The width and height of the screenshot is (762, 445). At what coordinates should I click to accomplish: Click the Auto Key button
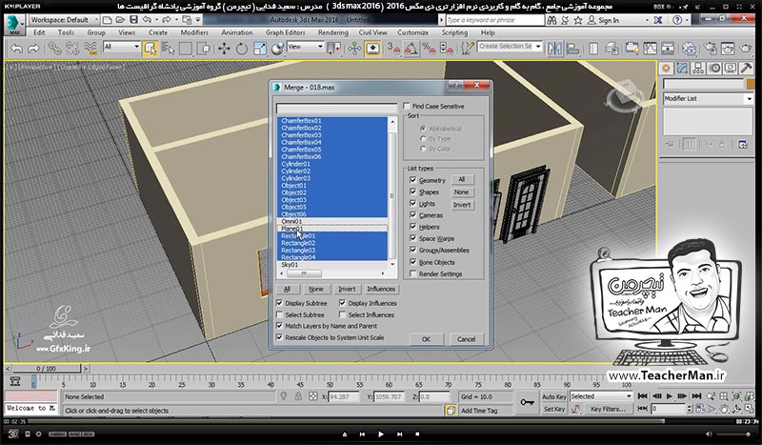[554, 396]
